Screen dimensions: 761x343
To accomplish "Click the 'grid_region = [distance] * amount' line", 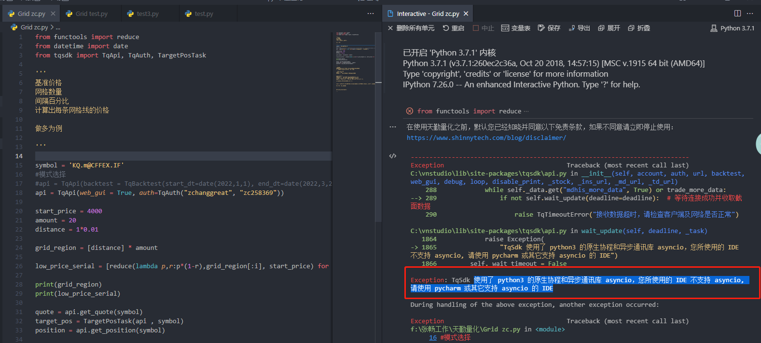I will point(97,247).
